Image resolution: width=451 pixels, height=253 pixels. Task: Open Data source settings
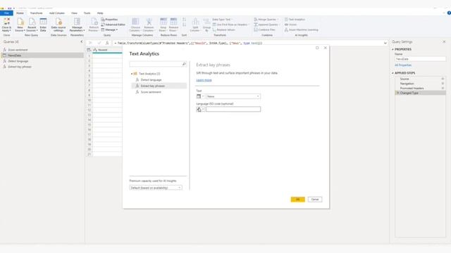(58, 25)
